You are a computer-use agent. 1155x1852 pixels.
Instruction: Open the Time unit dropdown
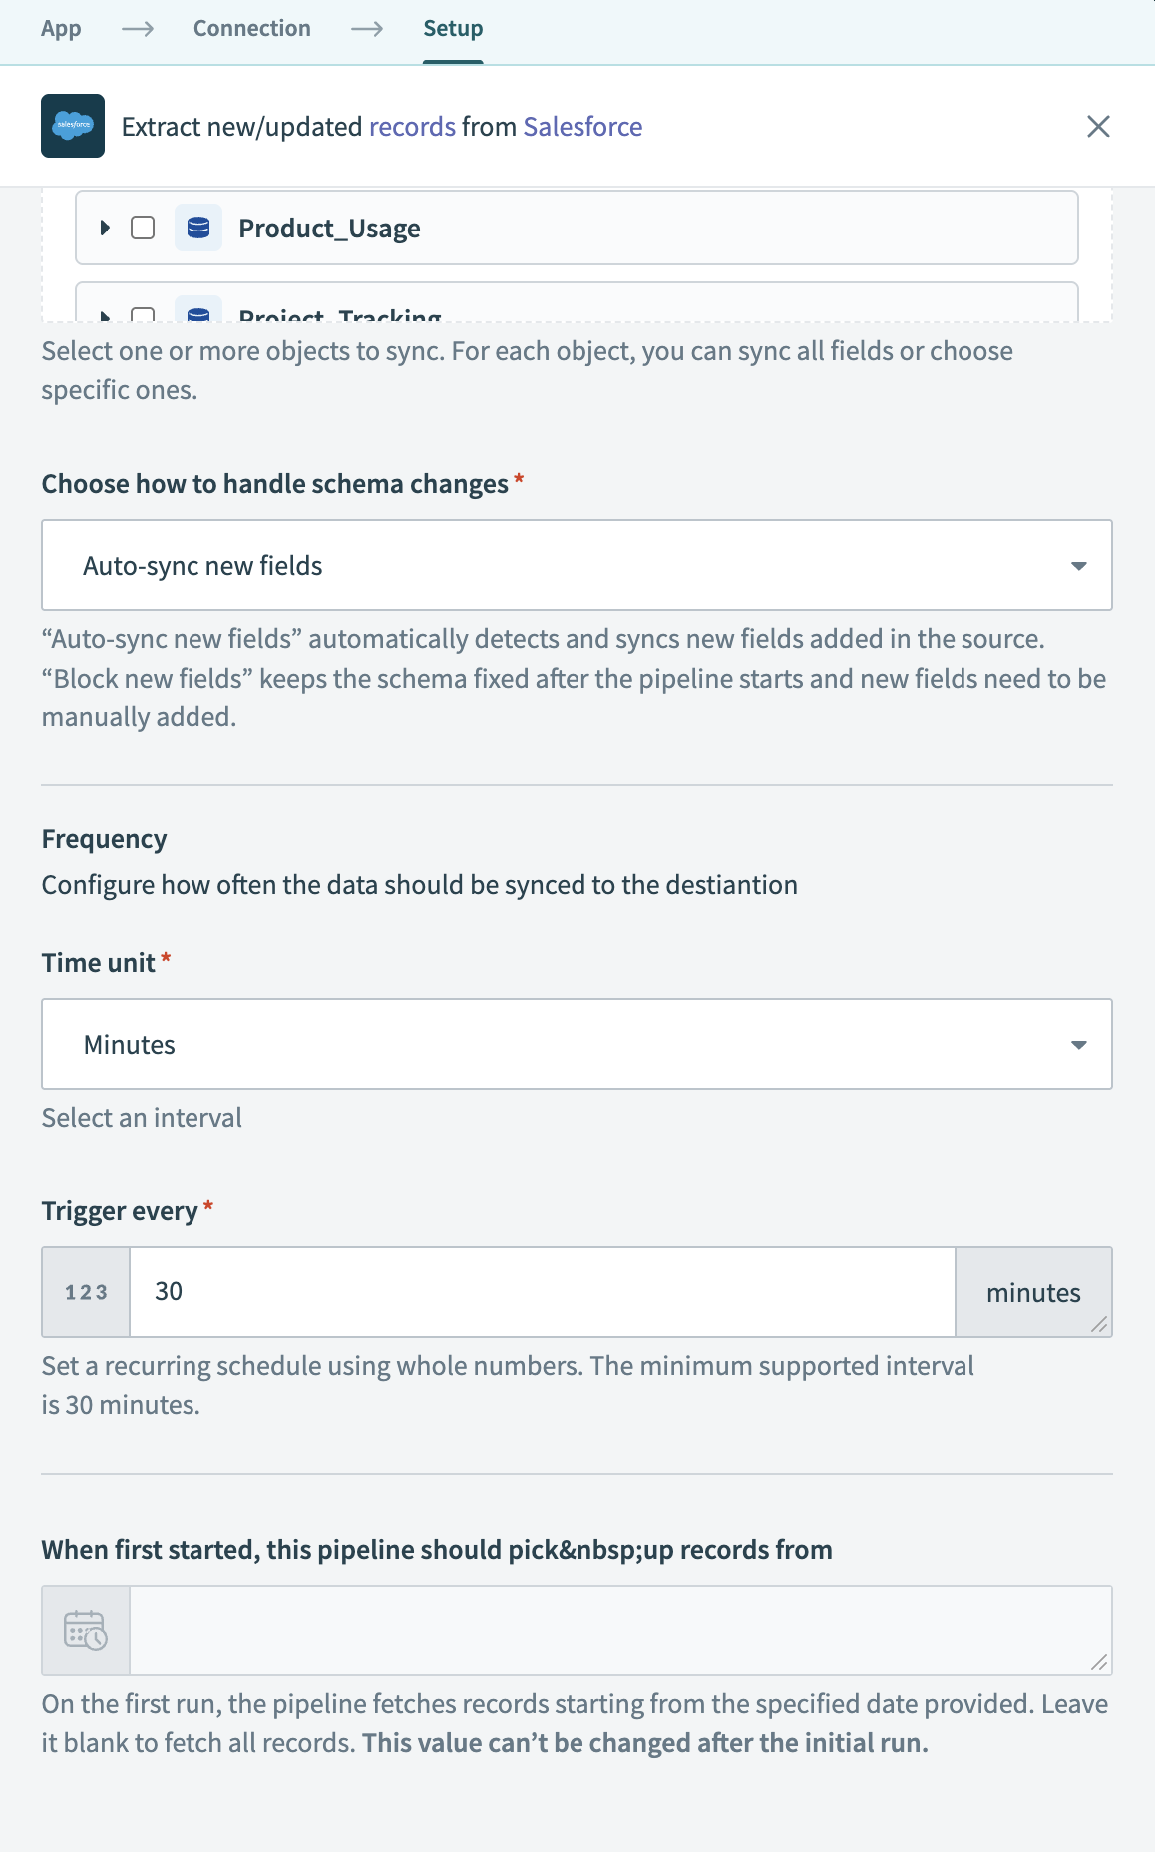point(577,1044)
